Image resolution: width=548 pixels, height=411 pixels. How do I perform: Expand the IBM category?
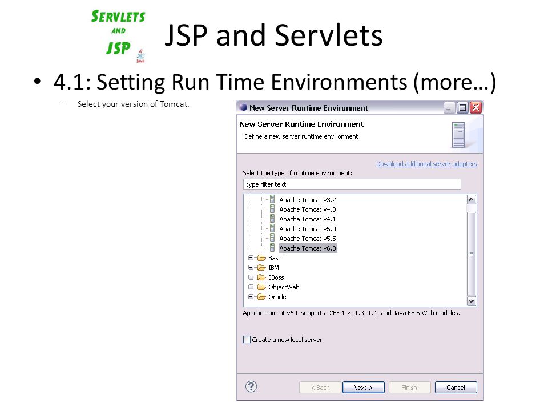point(251,267)
